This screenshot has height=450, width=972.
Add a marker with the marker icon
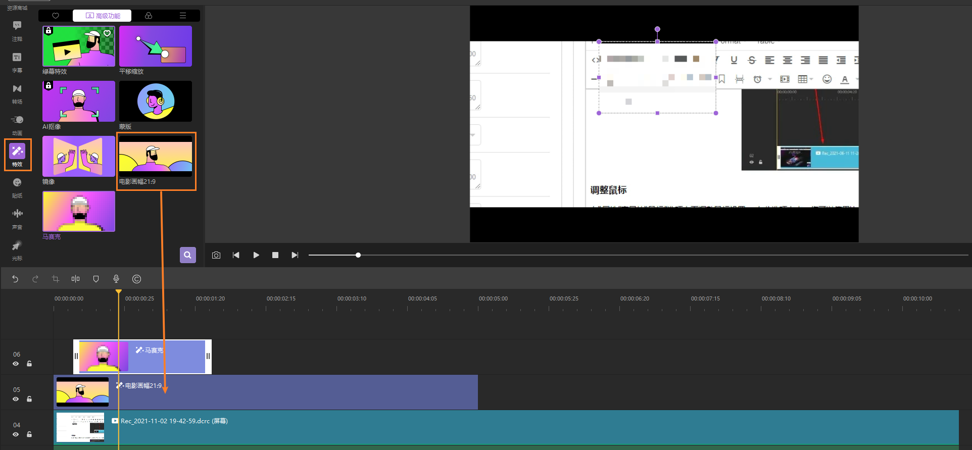coord(96,279)
